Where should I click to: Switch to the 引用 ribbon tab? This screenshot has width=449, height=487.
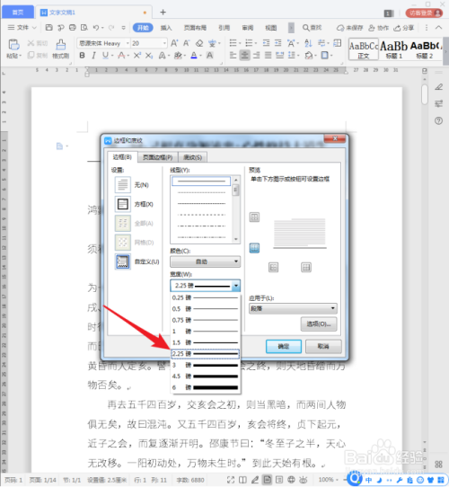click(x=224, y=28)
